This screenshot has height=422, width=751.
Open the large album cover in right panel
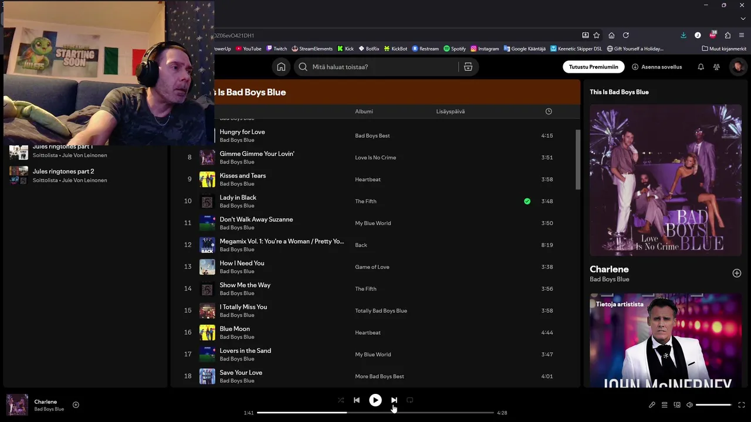[665, 180]
